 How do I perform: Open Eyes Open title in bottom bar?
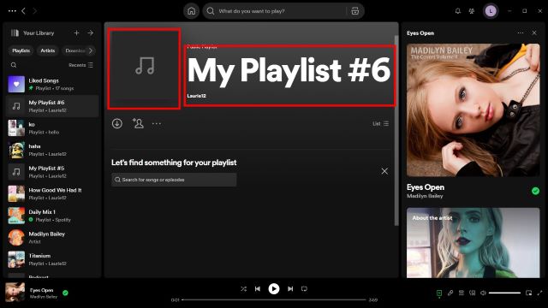point(42,290)
